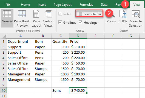Toggle the Gridlines checkbox
The image size is (145, 98).
point(60,22)
